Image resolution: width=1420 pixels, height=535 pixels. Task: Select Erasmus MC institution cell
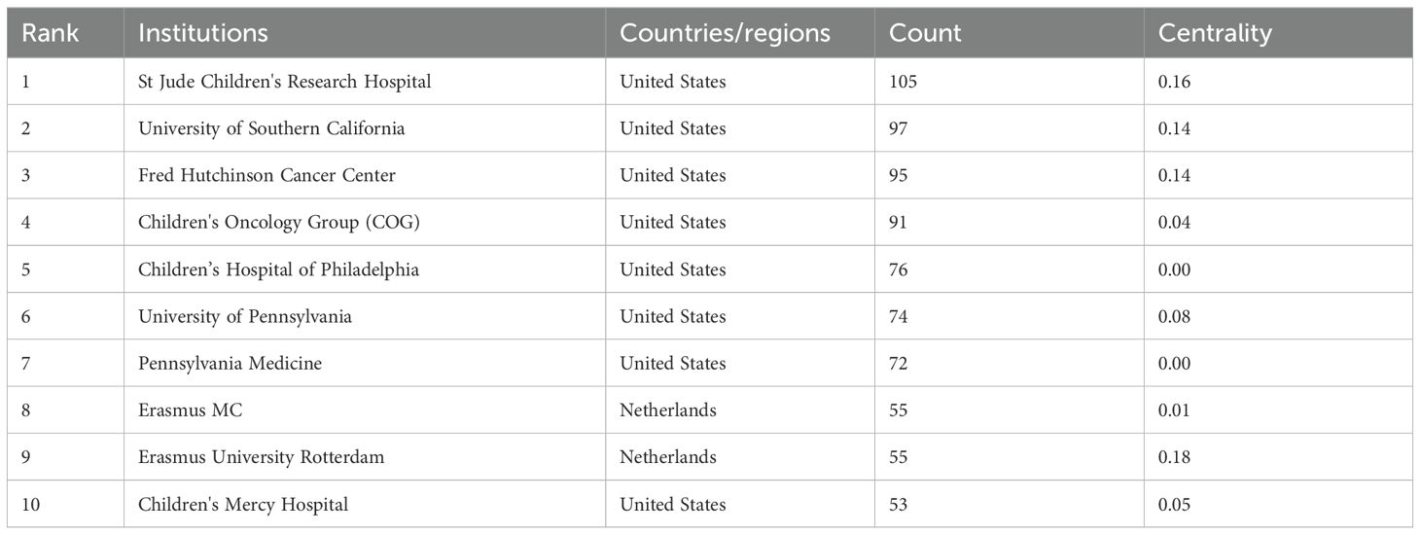[365, 410]
